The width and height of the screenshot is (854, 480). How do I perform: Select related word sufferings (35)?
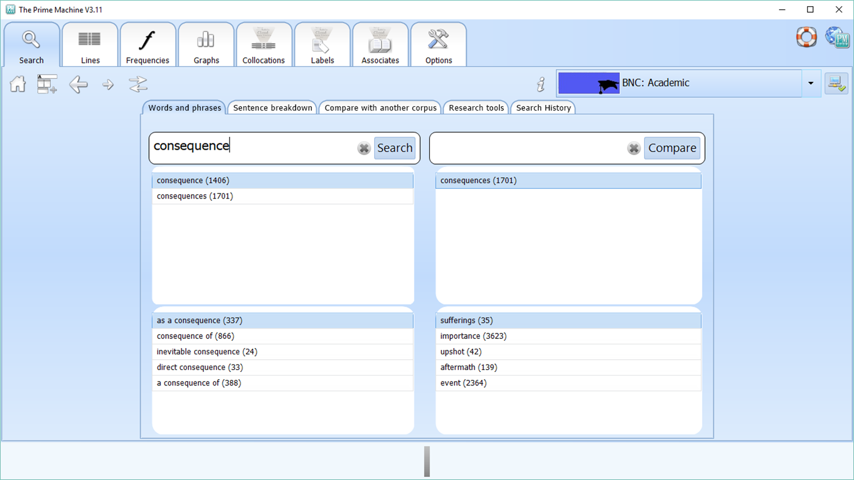coord(568,321)
